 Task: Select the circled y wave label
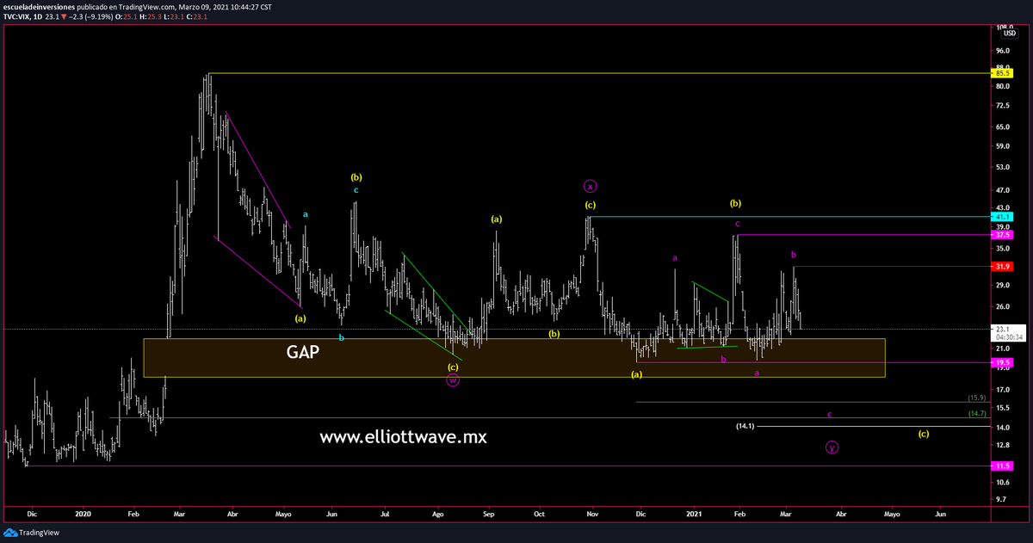coord(832,447)
